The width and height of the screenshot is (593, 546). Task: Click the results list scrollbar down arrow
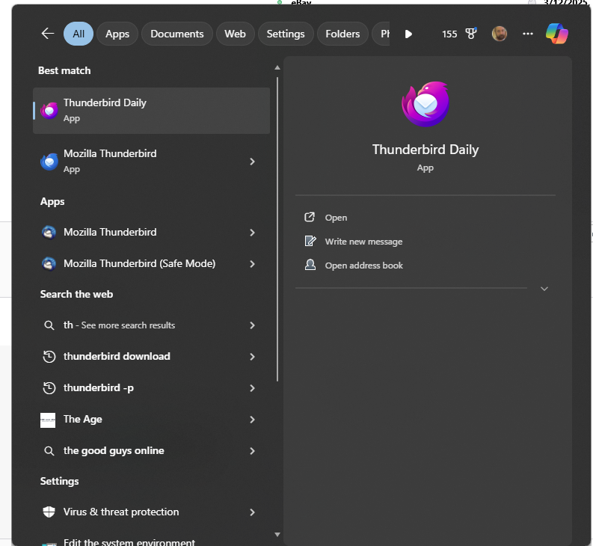click(277, 534)
